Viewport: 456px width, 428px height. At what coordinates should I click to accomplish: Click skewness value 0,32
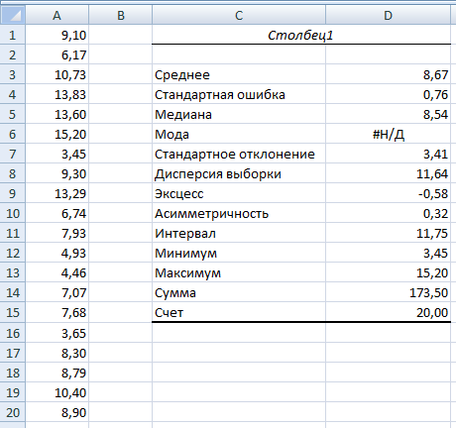388,213
